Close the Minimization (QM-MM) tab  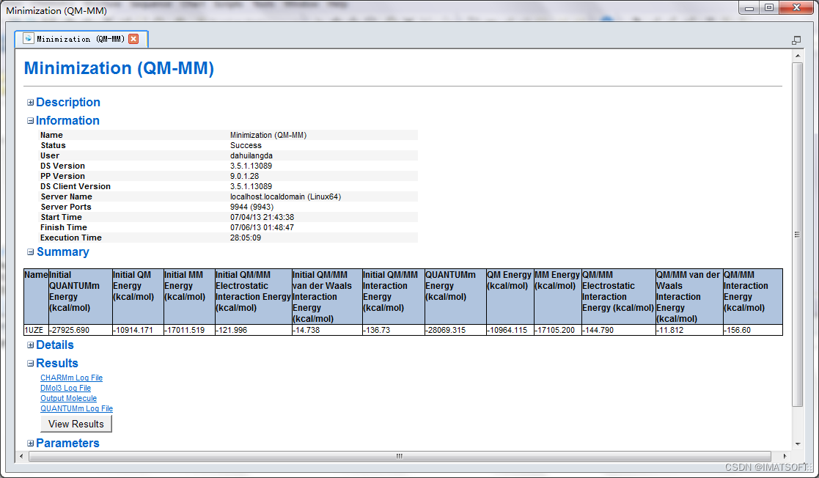click(133, 39)
